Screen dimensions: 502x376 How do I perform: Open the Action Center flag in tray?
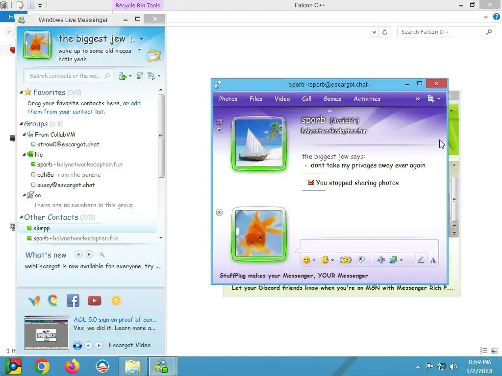[429, 366]
